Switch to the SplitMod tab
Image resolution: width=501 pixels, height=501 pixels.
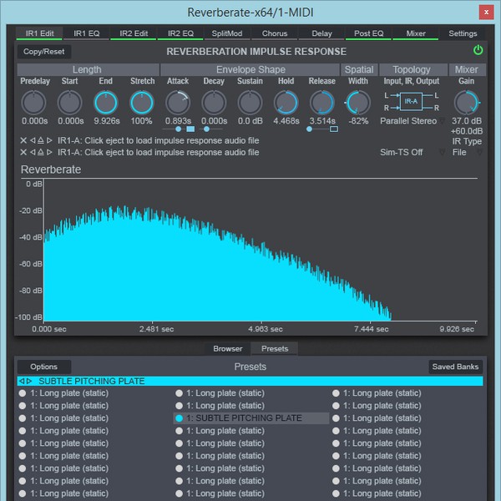coord(227,33)
